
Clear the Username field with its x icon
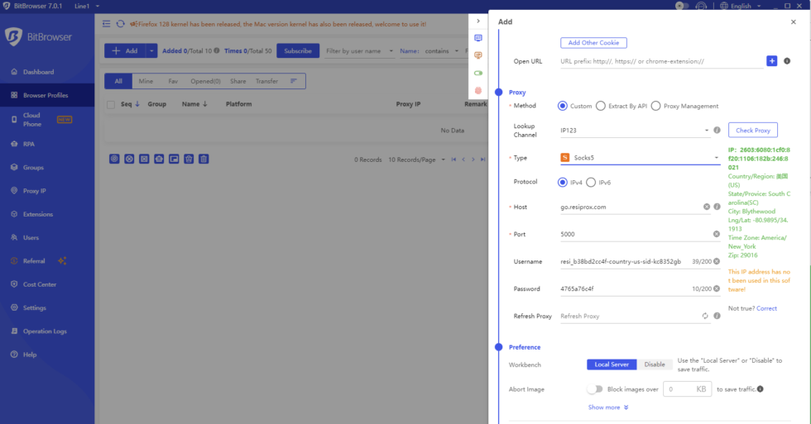pyautogui.click(x=717, y=261)
